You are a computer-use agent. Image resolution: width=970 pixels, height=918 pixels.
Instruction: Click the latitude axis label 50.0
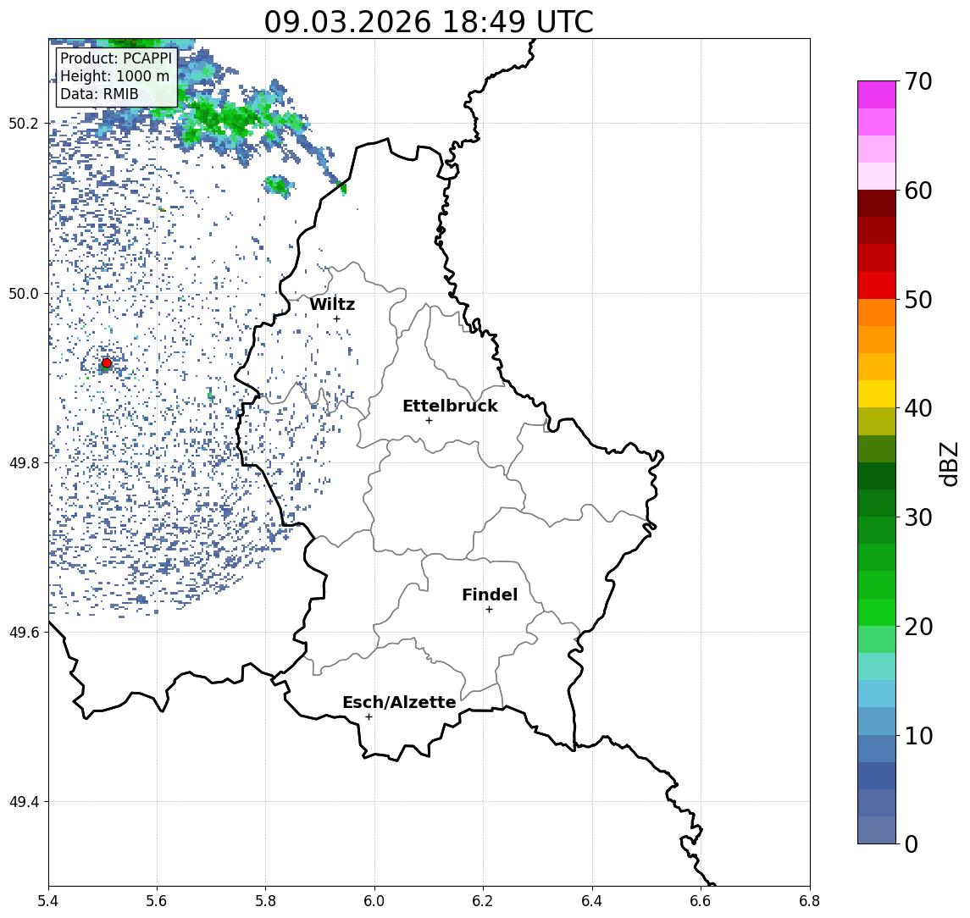click(23, 293)
